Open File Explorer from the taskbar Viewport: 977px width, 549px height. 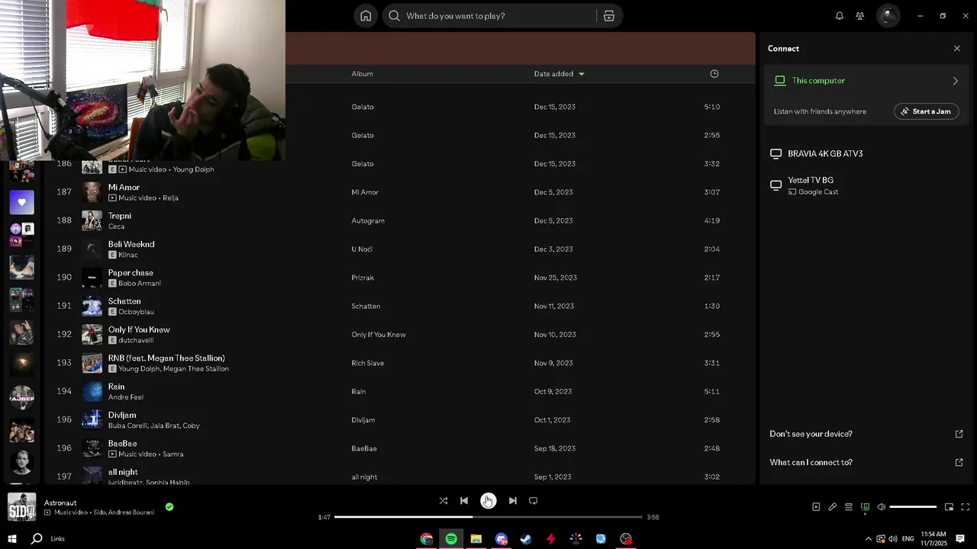(x=476, y=539)
